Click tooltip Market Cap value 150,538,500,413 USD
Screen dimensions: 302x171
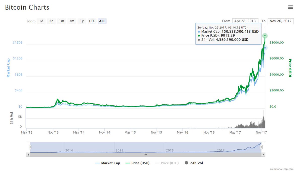tap(240, 32)
